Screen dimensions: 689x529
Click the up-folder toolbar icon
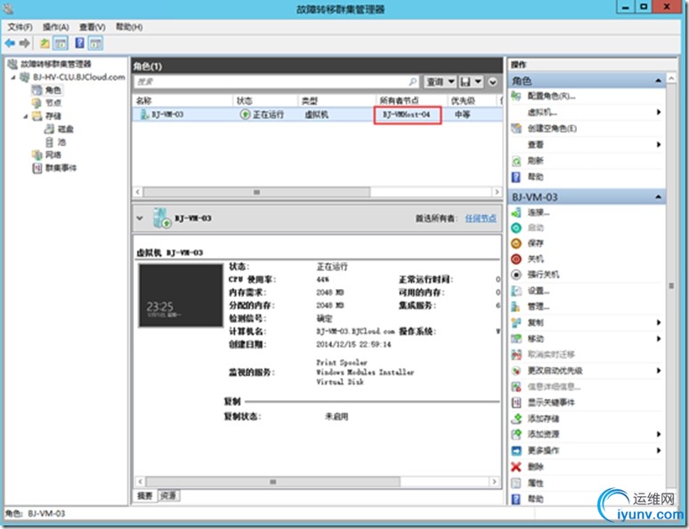pos(45,43)
